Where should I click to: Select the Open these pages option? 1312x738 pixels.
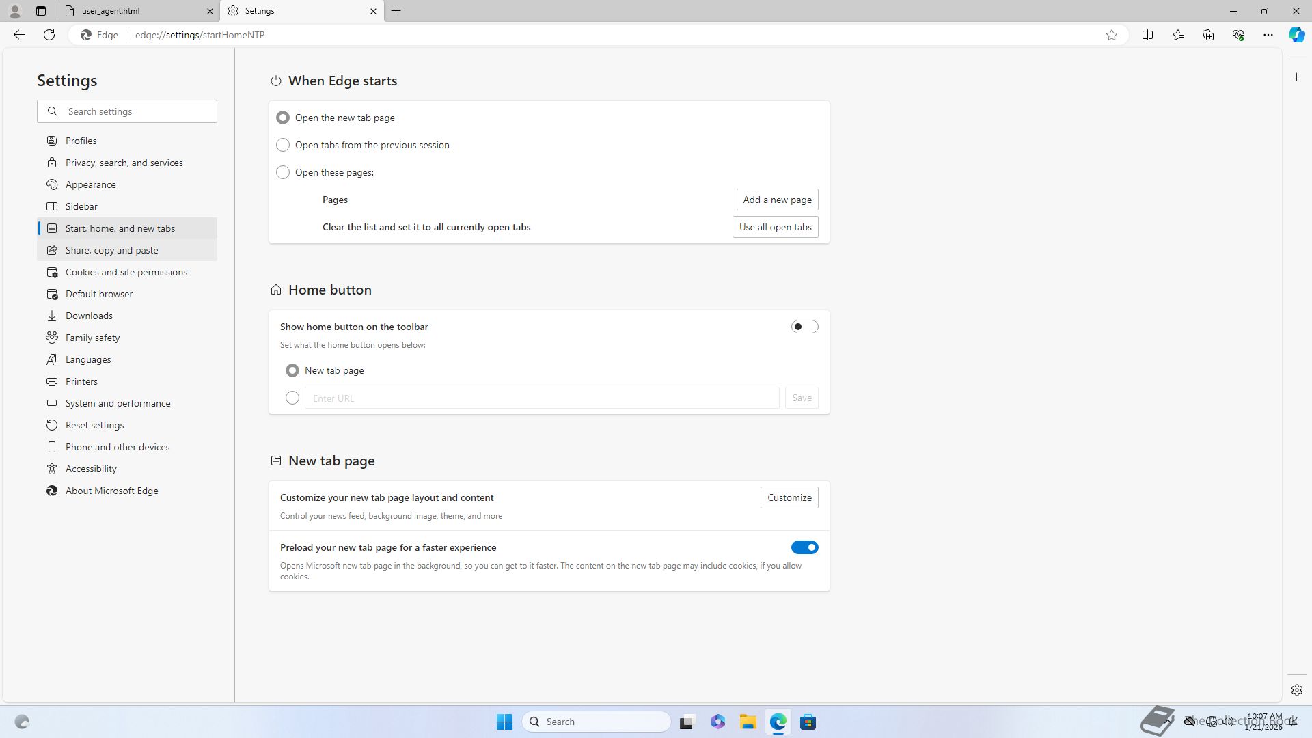[x=283, y=172]
